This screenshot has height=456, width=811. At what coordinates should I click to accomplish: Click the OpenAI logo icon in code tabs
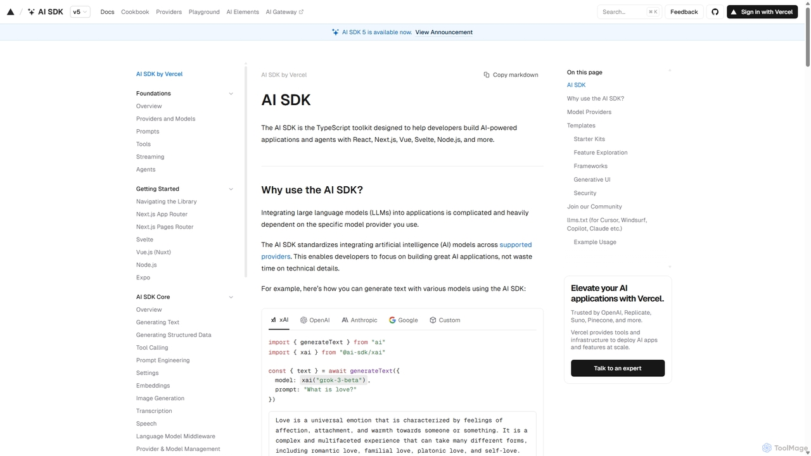point(303,320)
